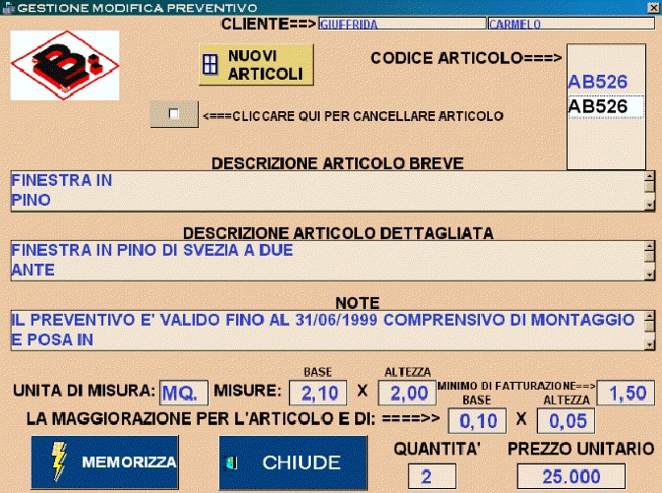Tick the checkbox to delete the article

pos(174,114)
